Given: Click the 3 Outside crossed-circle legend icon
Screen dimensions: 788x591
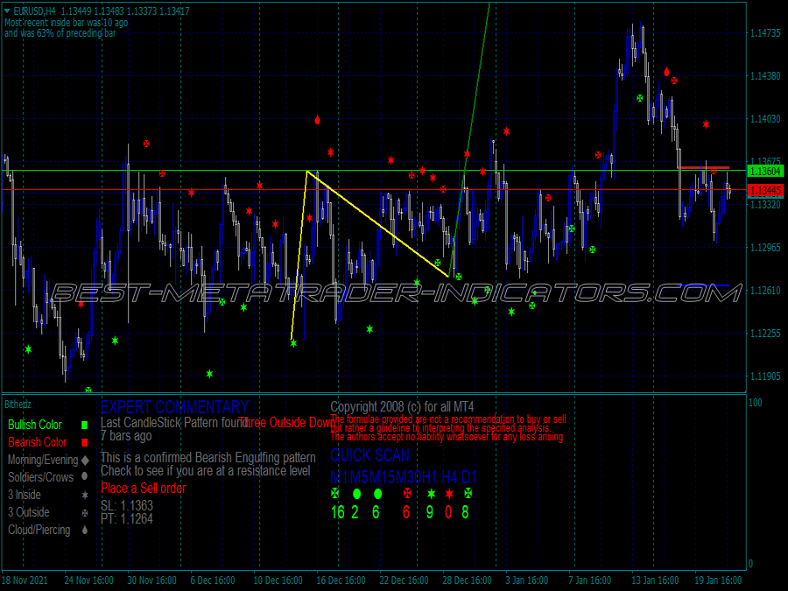Looking at the screenshot, I should (x=85, y=512).
